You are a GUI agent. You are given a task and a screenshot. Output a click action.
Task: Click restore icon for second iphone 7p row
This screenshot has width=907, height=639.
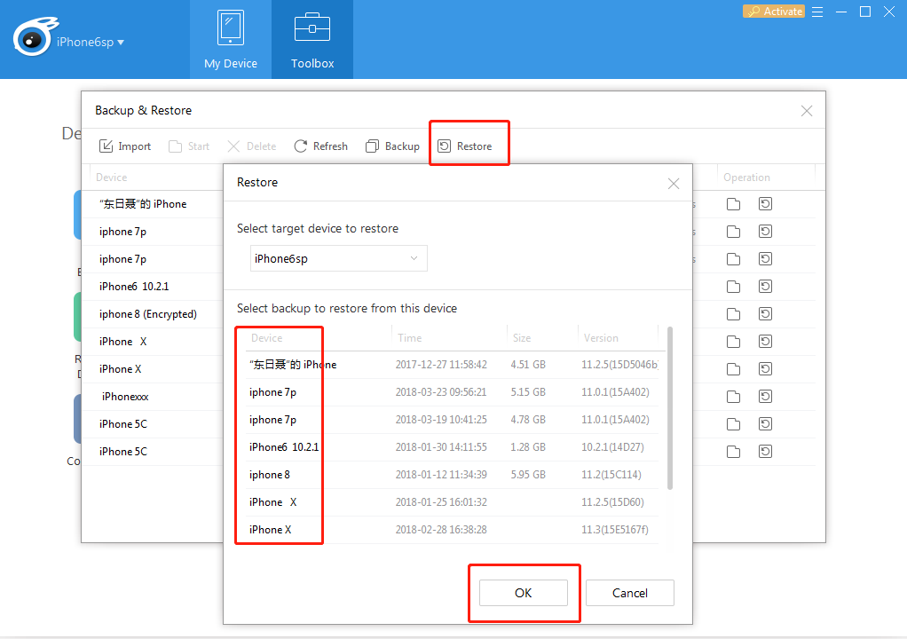click(765, 258)
